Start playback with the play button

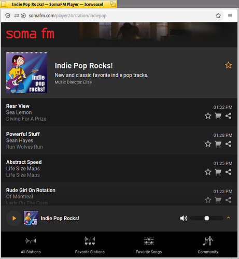pos(14,218)
